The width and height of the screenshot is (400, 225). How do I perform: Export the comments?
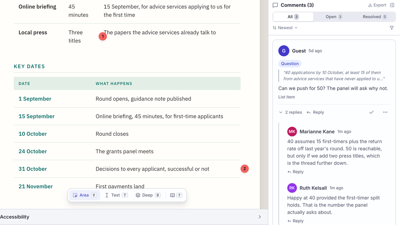377,5
